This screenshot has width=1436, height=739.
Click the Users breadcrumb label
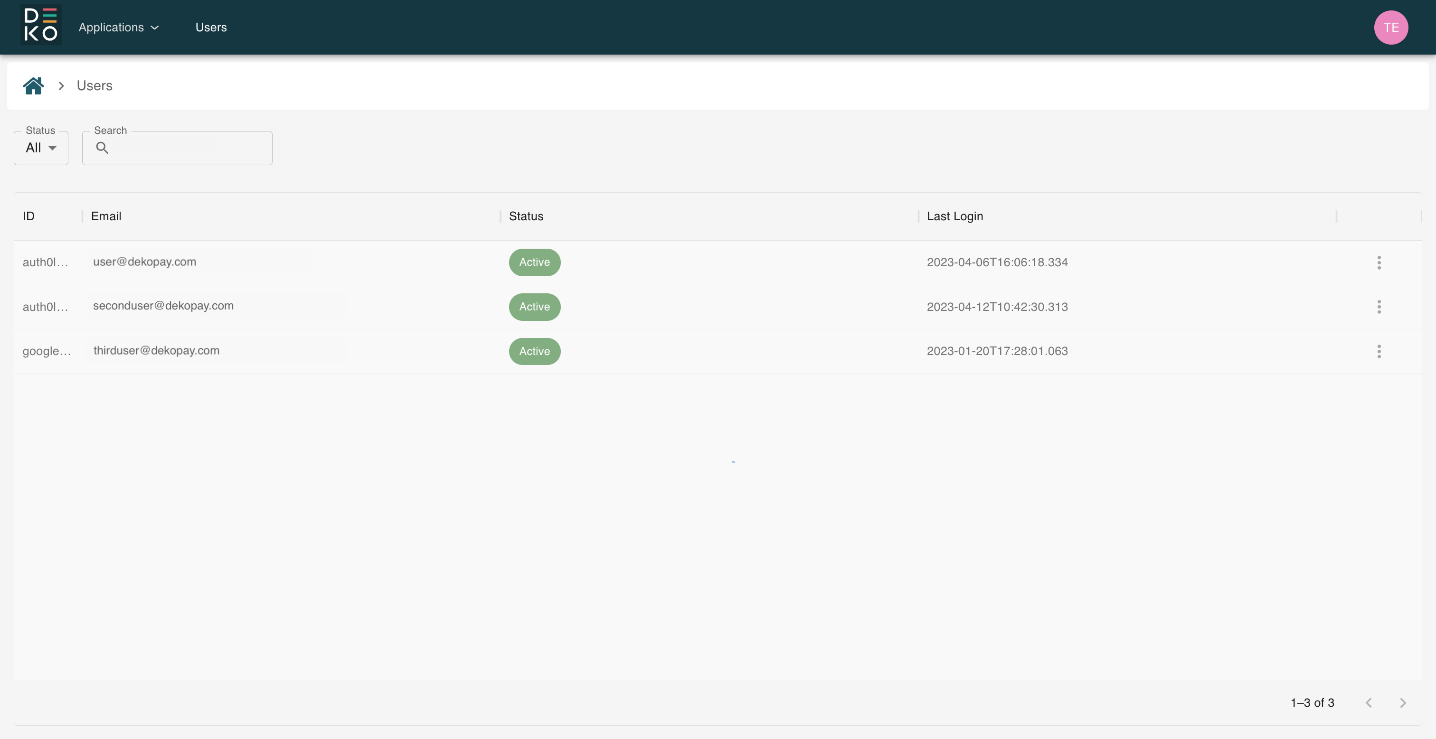[x=94, y=86]
